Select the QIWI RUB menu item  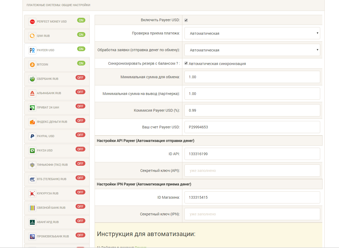[x=57, y=36]
